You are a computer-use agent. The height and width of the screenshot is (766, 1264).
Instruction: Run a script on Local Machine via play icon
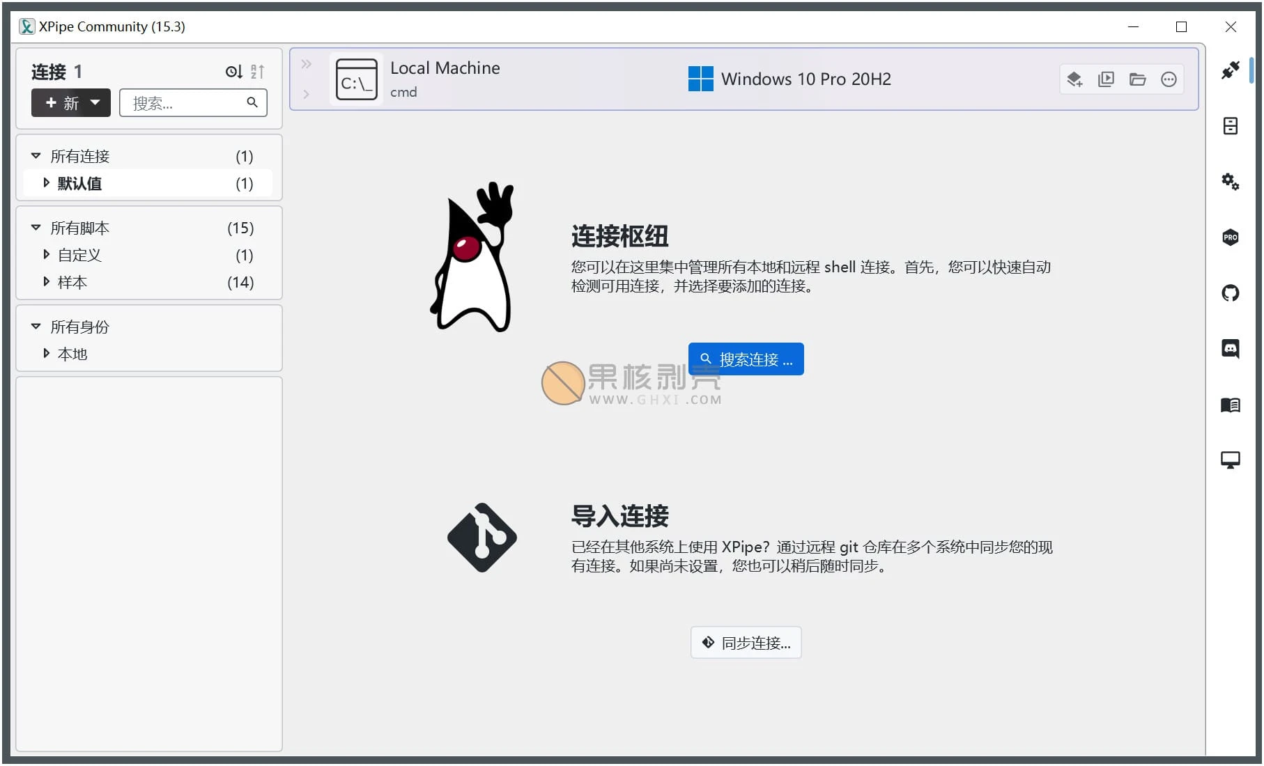(x=1106, y=79)
